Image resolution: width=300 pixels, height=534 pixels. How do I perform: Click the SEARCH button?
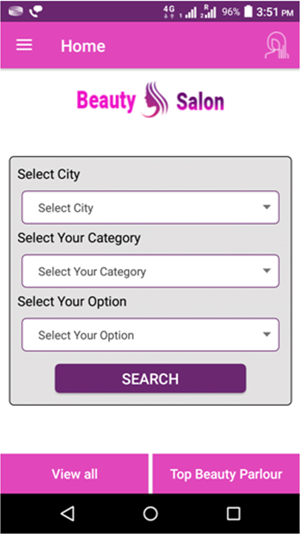click(151, 379)
